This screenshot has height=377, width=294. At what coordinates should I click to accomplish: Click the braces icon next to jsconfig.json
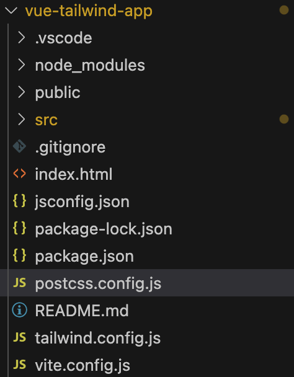click(x=19, y=201)
